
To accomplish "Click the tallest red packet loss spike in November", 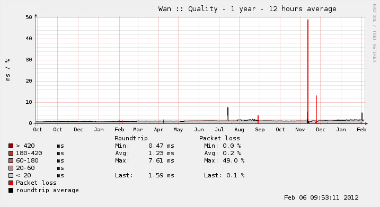I will click(x=308, y=70).
